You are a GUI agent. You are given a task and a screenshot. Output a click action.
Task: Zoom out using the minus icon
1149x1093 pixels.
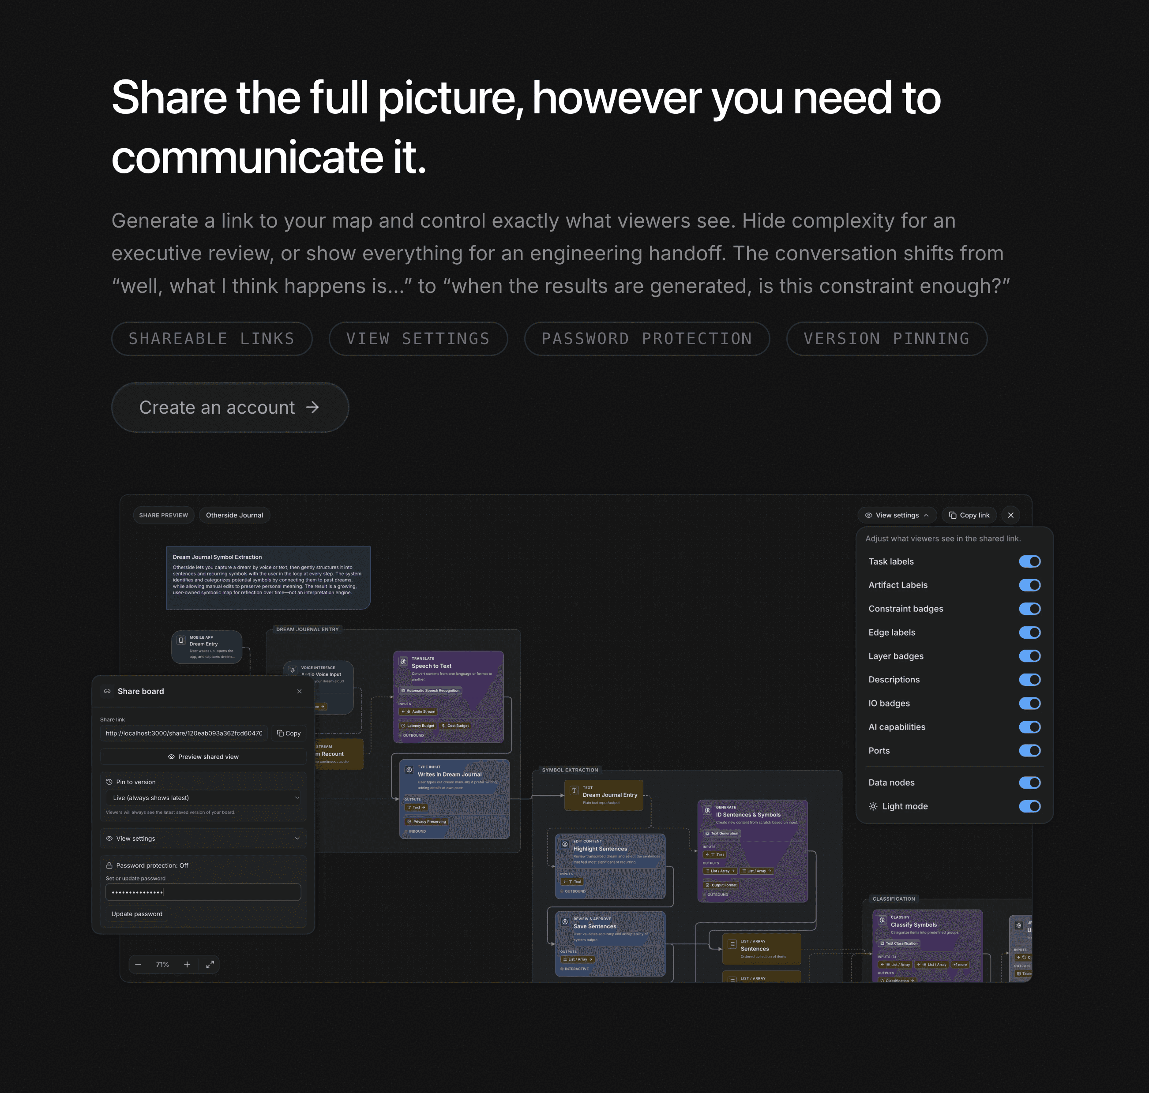coord(138,964)
